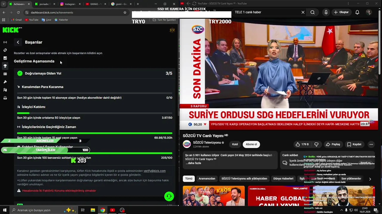Switch to the KANAS YouTube tab

pos(95,4)
